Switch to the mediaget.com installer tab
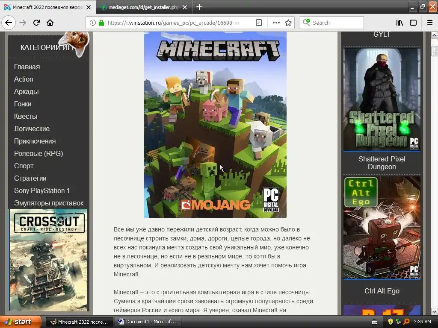Viewport: 438px width, 328px height. [144, 7]
